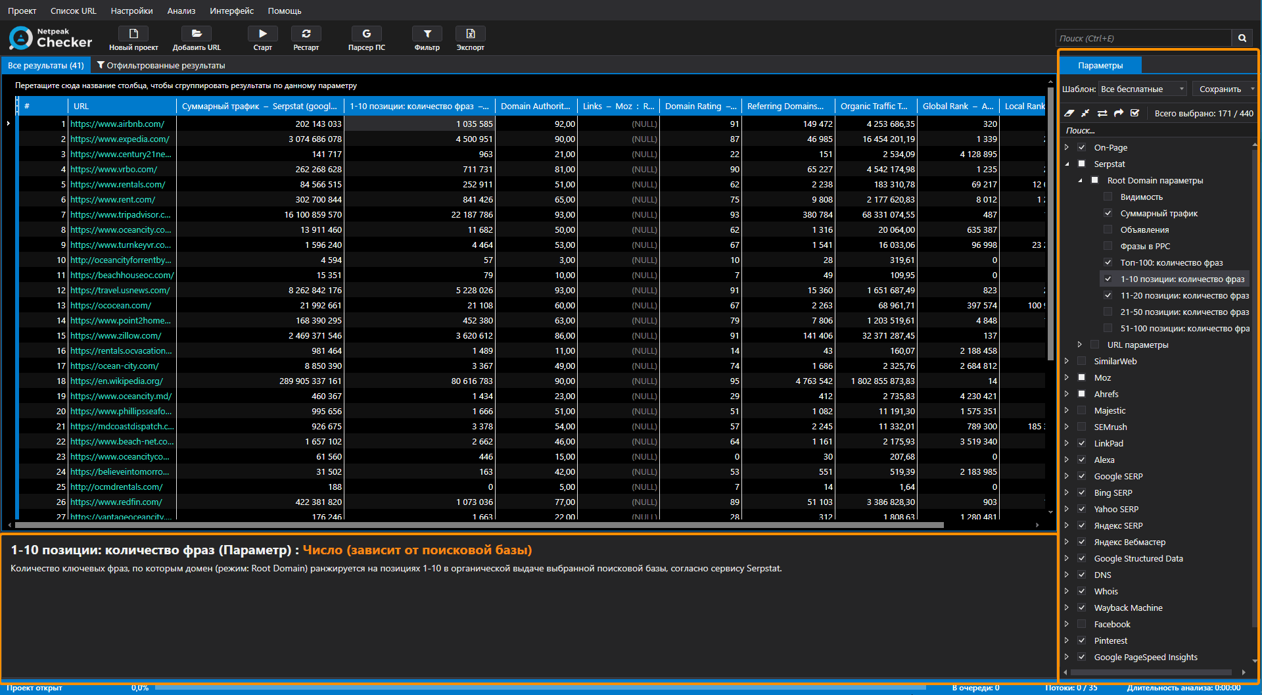
Task: Expand the Wayback Machine tree node
Action: point(1067,608)
